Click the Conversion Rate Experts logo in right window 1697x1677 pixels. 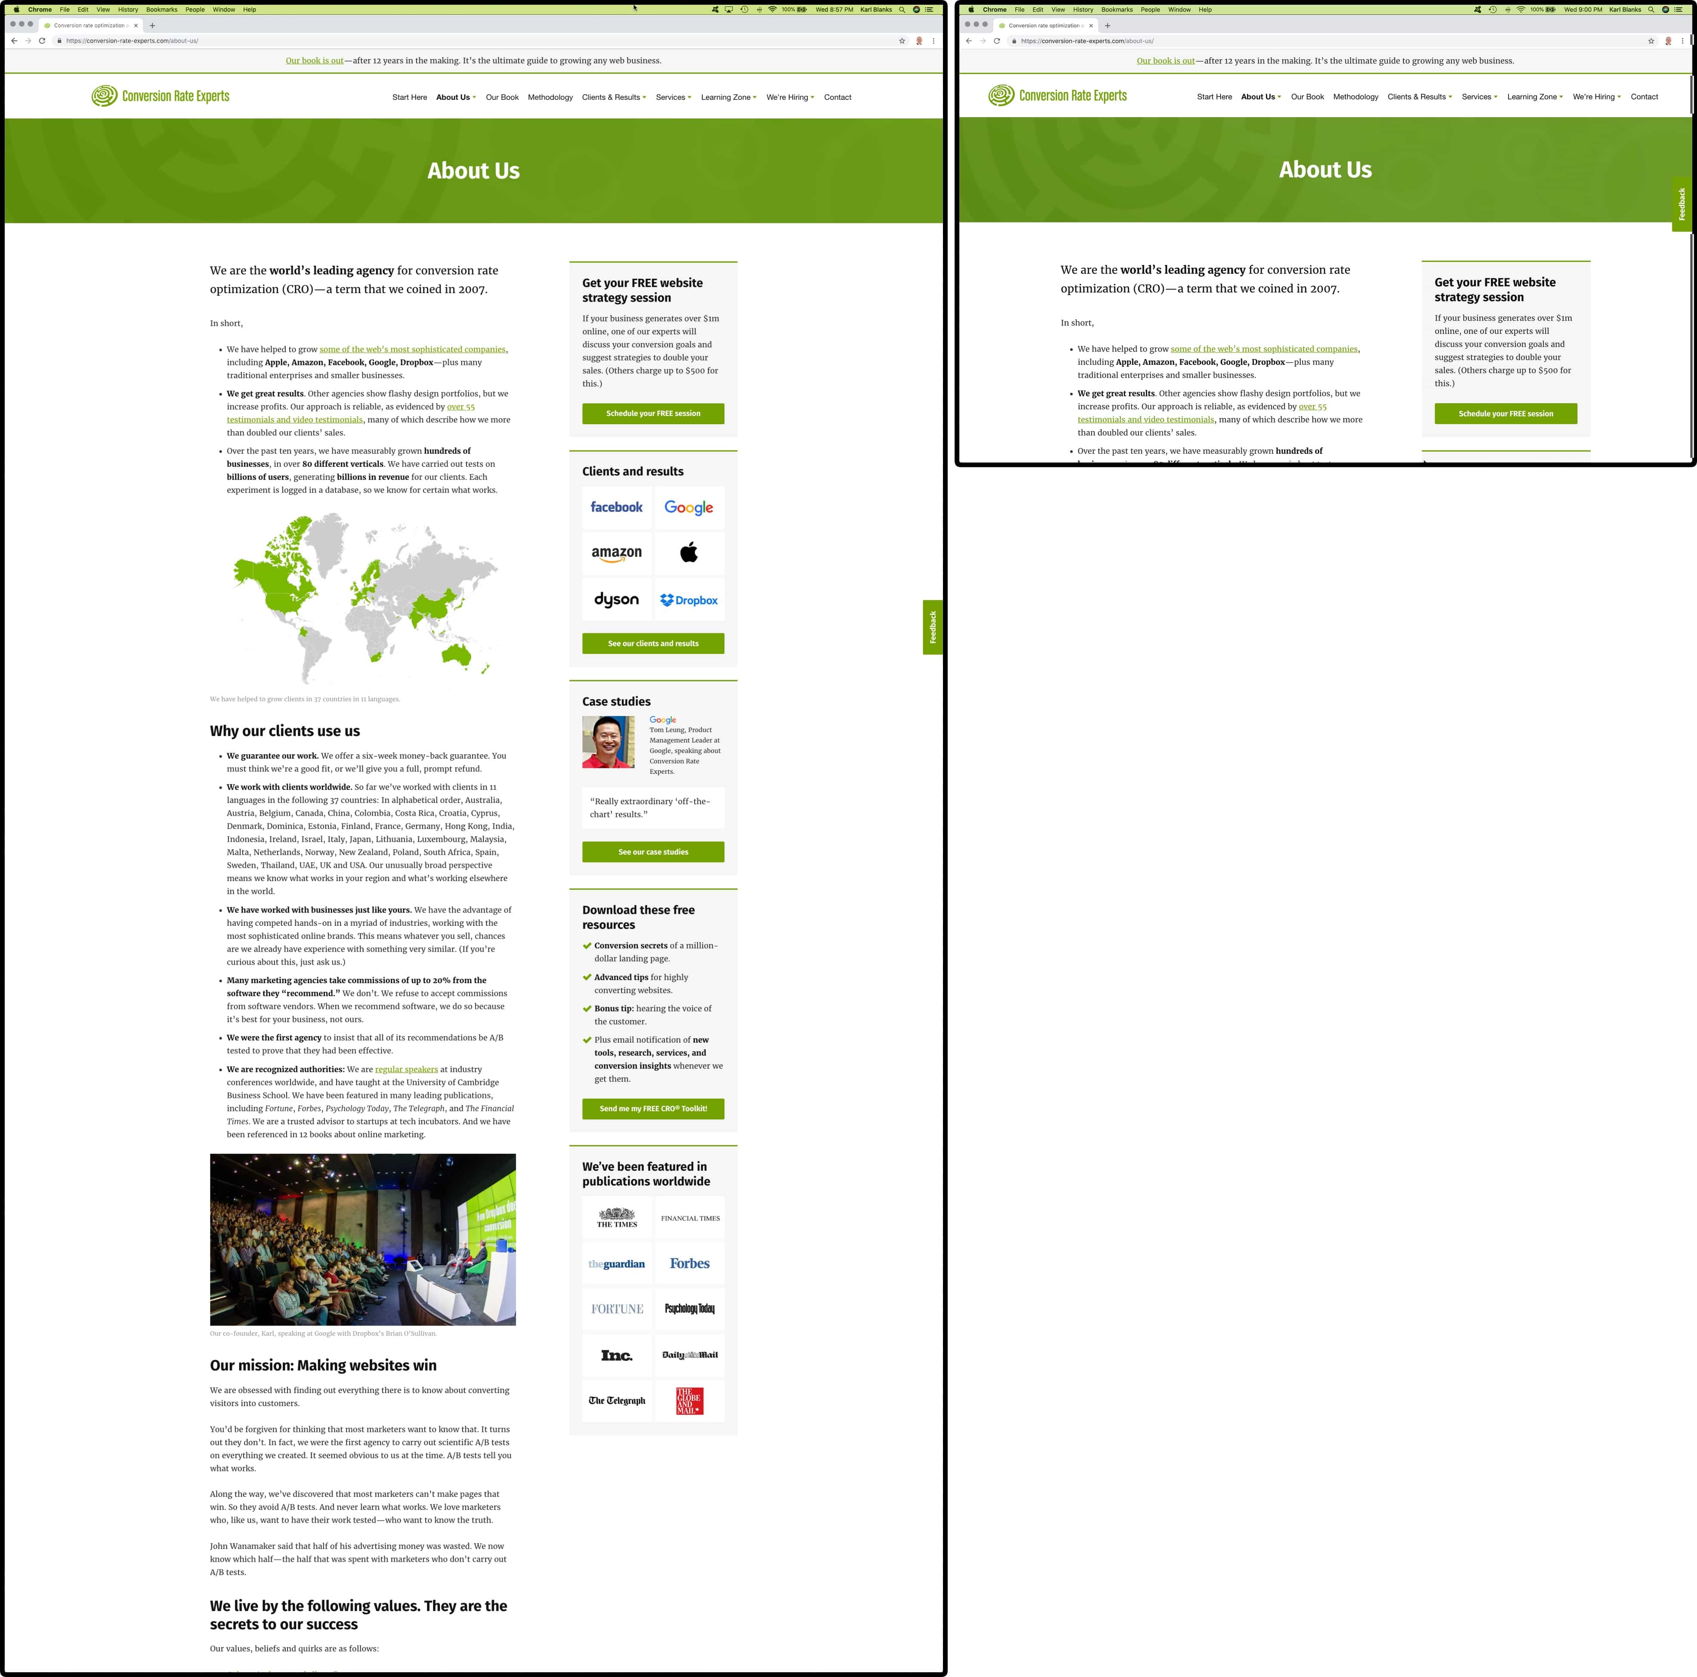point(1057,95)
